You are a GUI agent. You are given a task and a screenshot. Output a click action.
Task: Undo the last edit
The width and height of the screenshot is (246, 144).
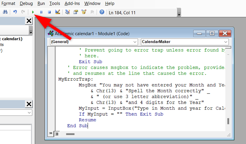pyautogui.click(x=15, y=12)
